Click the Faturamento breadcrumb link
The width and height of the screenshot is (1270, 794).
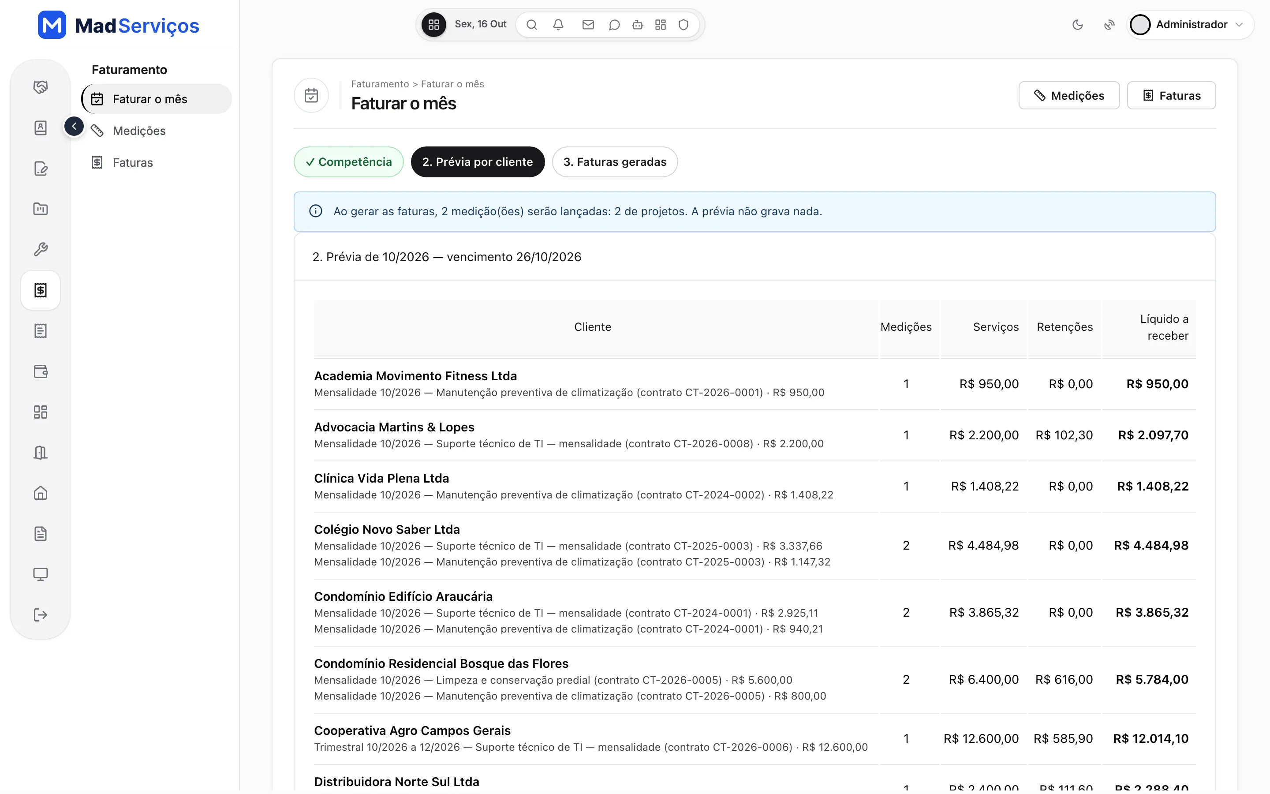tap(380, 84)
